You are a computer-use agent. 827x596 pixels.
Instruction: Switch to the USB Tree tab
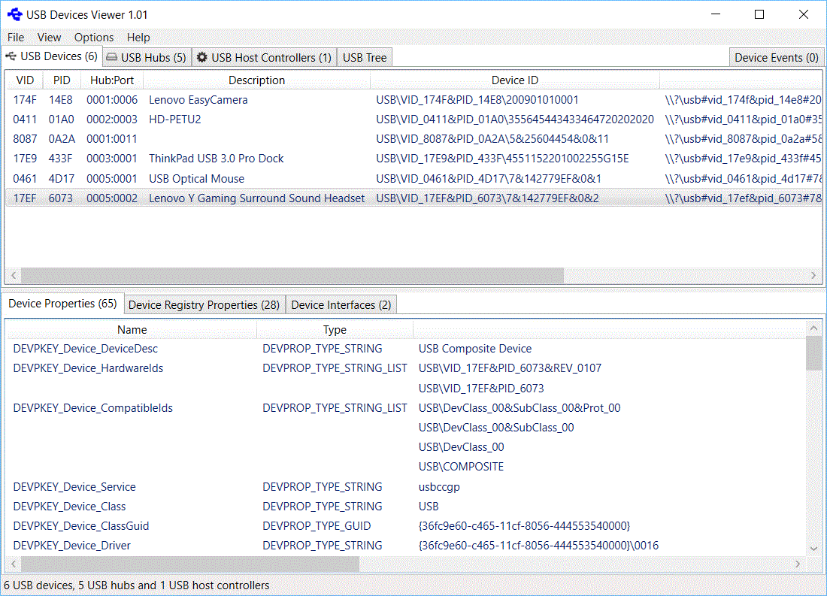tap(364, 56)
